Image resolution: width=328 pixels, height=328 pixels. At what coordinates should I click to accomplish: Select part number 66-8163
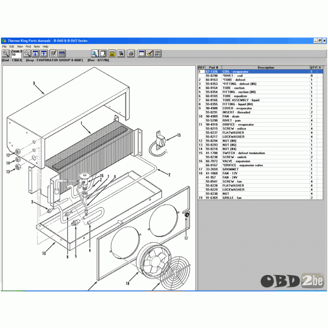pyautogui.click(x=212, y=80)
